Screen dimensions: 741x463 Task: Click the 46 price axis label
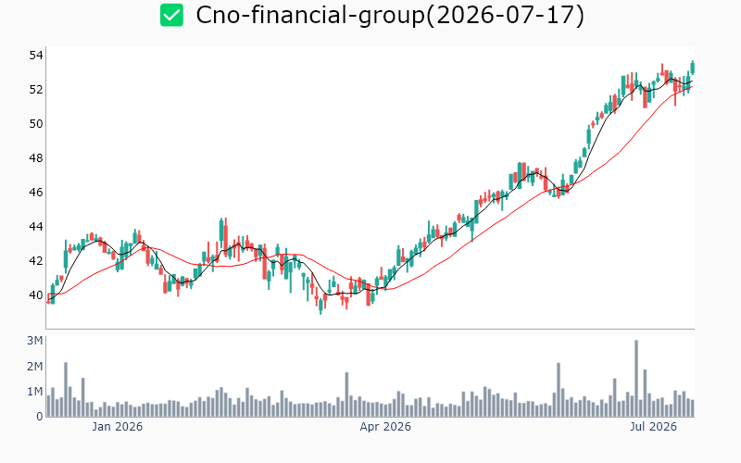pos(36,193)
